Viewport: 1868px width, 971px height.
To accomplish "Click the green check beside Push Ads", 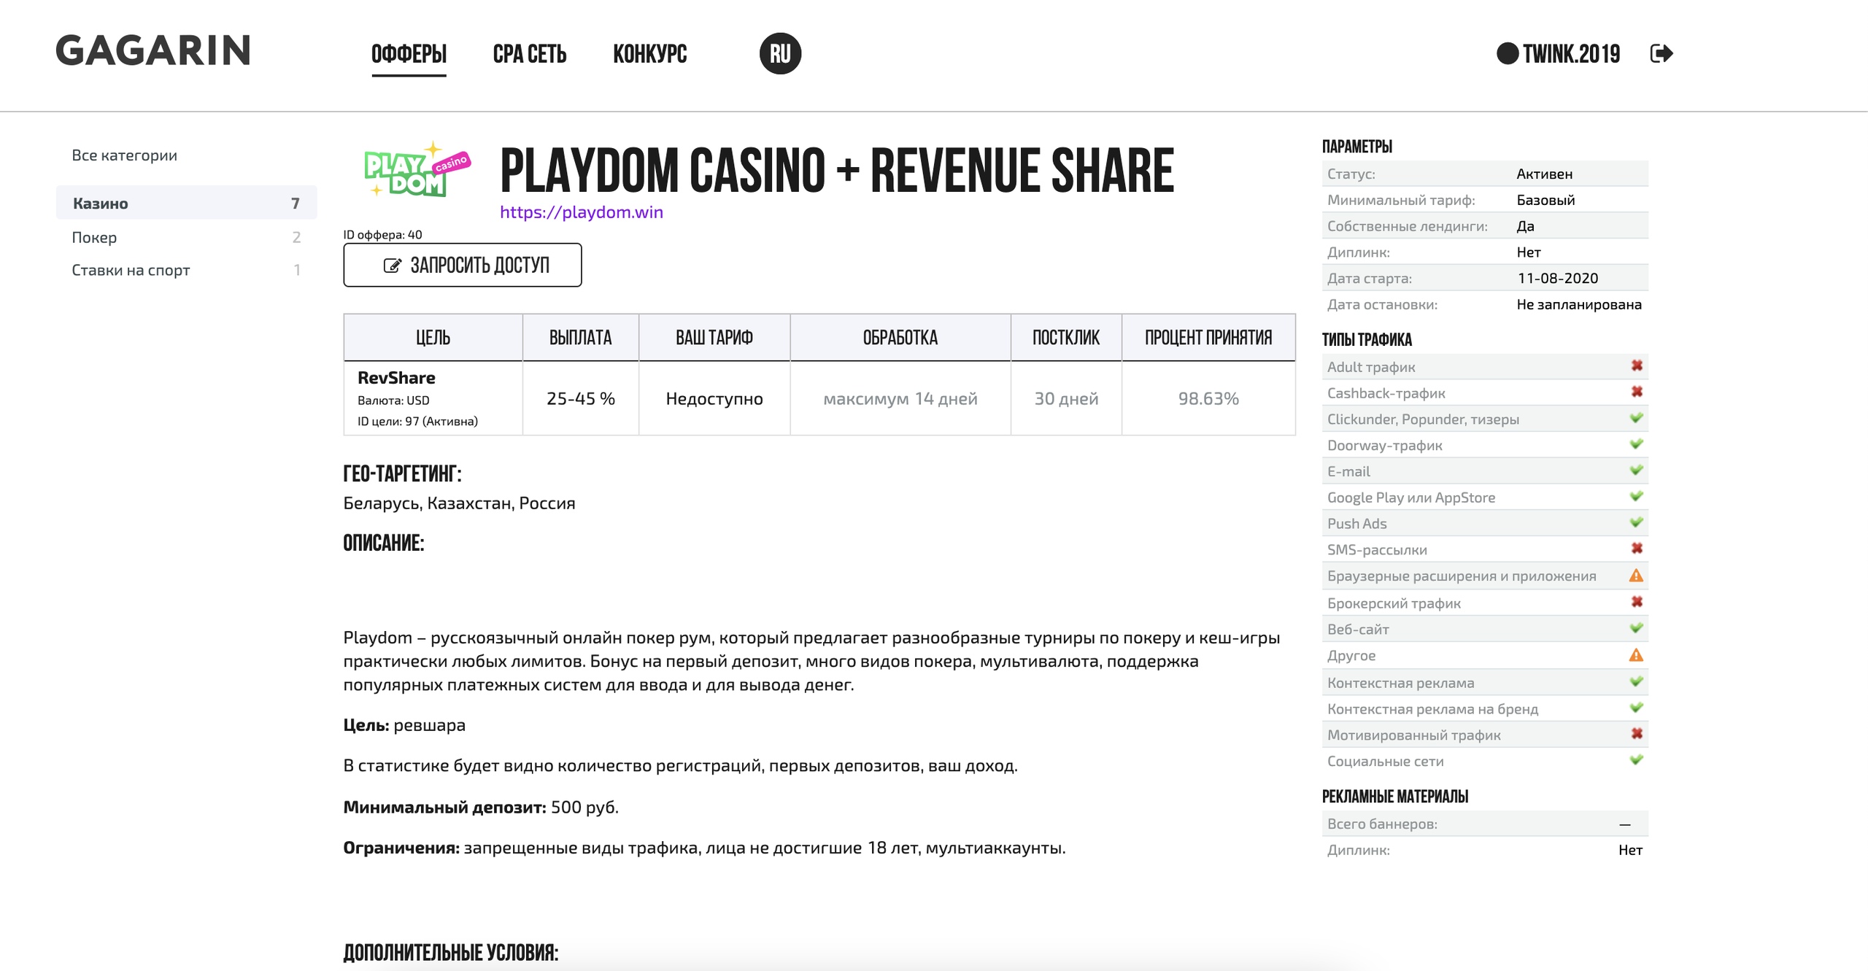I will [x=1637, y=522].
